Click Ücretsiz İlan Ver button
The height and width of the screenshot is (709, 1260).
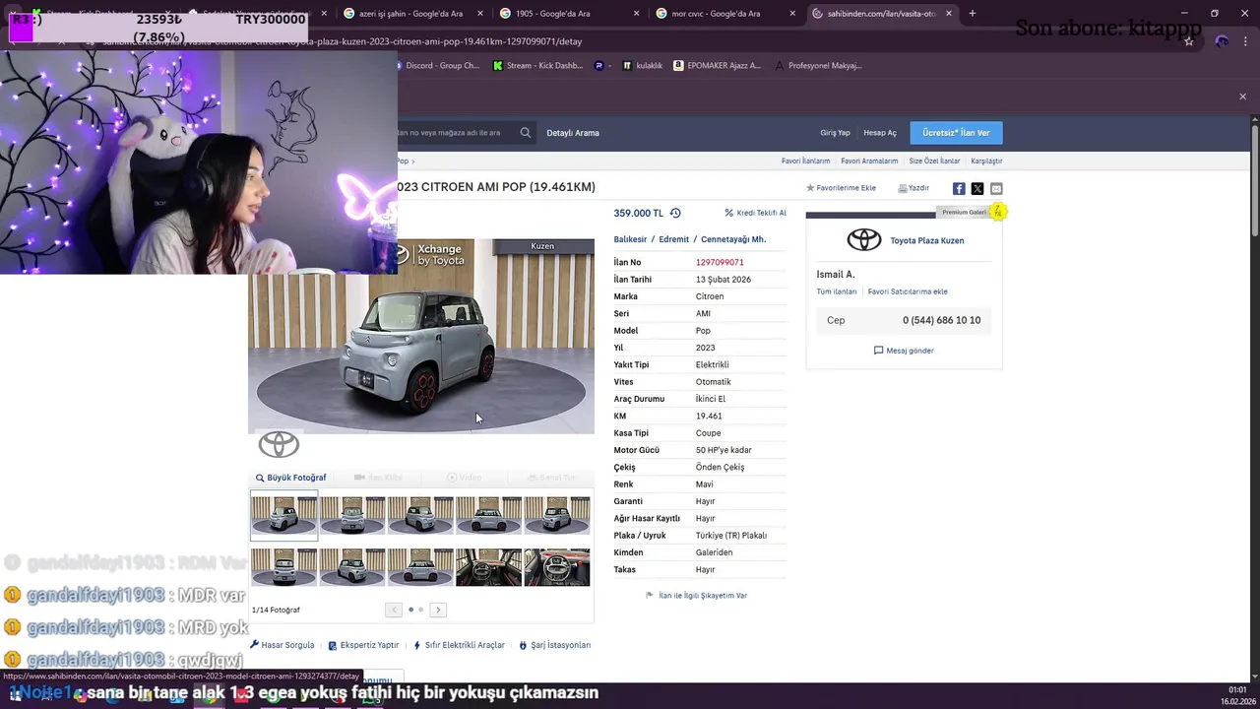tap(956, 133)
